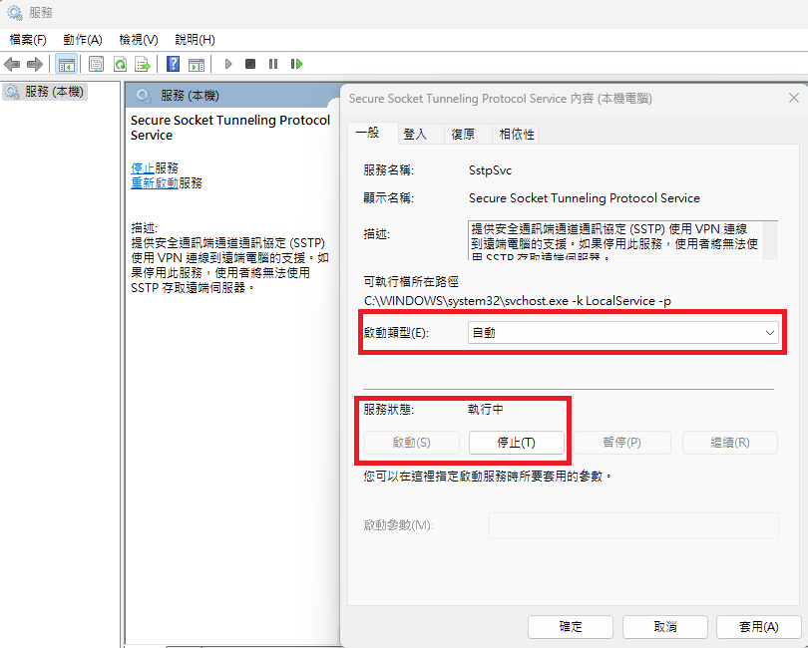Click the 執行中 service status text
This screenshot has height=648, width=808.
[x=486, y=410]
